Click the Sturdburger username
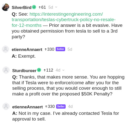 click(x=24, y=71)
